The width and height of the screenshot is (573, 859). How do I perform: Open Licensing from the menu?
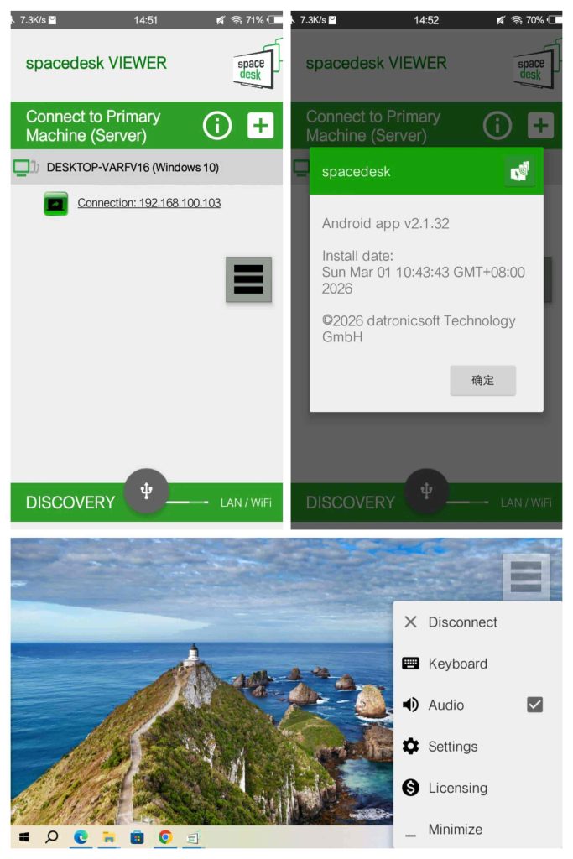point(477,788)
